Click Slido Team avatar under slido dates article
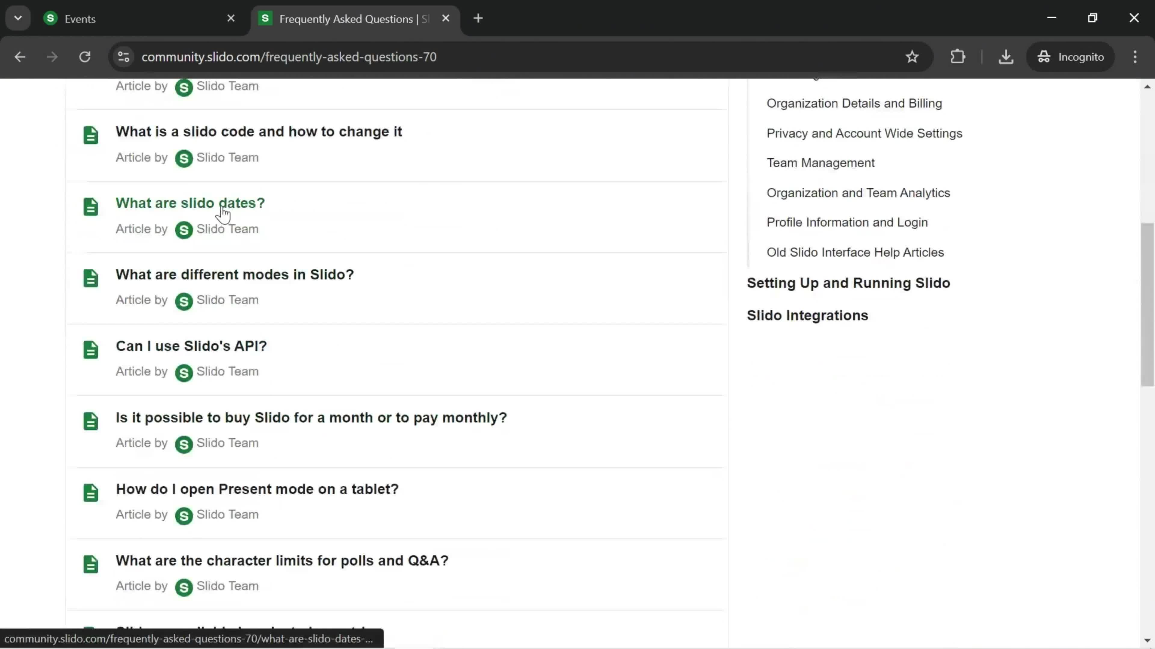This screenshot has height=649, width=1155. coord(184,230)
